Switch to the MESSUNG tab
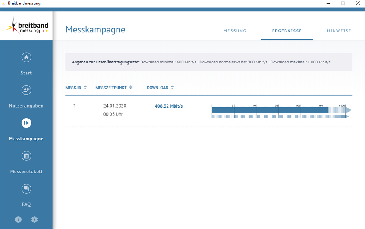This screenshot has width=365, height=229. point(235,31)
